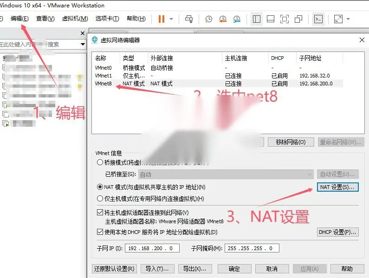Click the 导入(T) button
Screen dimensions: 369x278
[157, 269]
